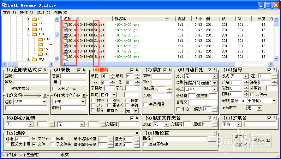Click the OT folder icon in tree
281x159 pixels.
click(34, 19)
